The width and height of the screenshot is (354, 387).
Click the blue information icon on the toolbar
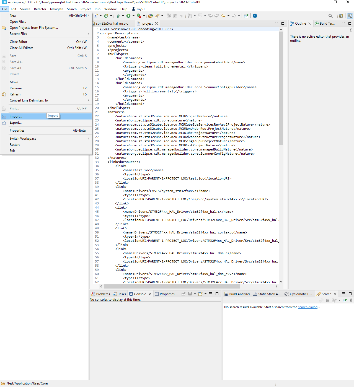pos(255,16)
